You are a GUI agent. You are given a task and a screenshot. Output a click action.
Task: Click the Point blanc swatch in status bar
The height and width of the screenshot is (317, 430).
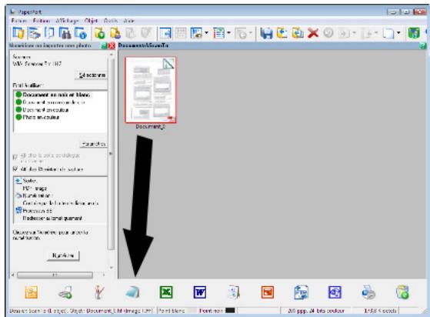(191, 311)
